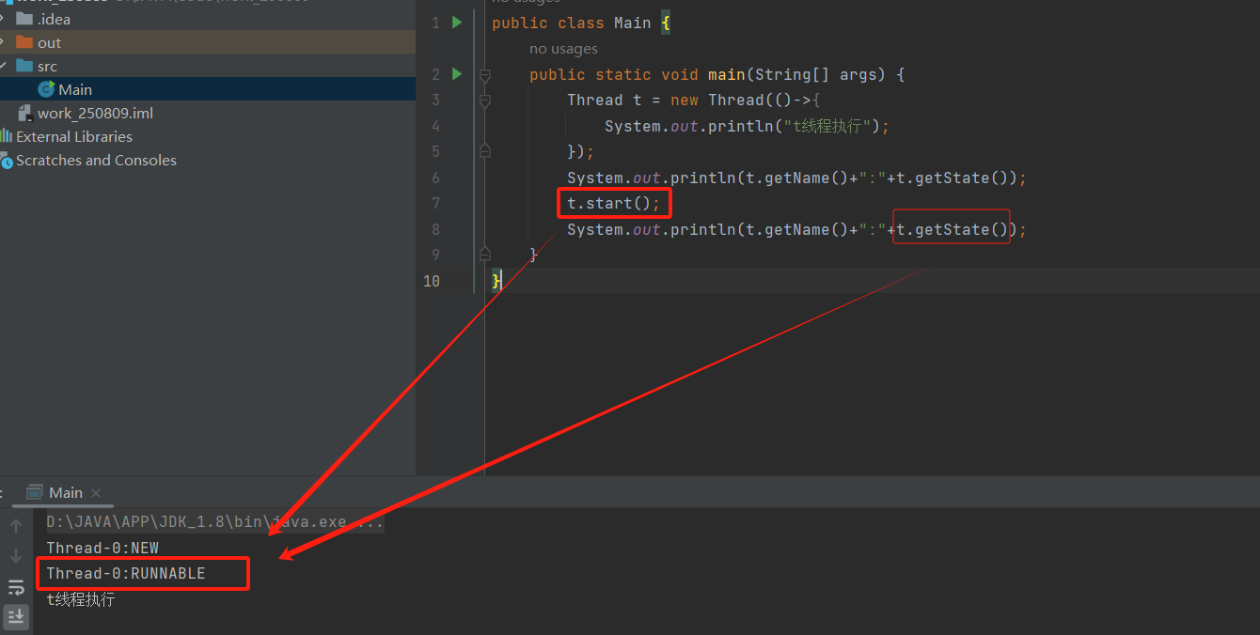This screenshot has width=1260, height=635.
Task: Click the run configuration icon on Main tab
Action: 35,492
